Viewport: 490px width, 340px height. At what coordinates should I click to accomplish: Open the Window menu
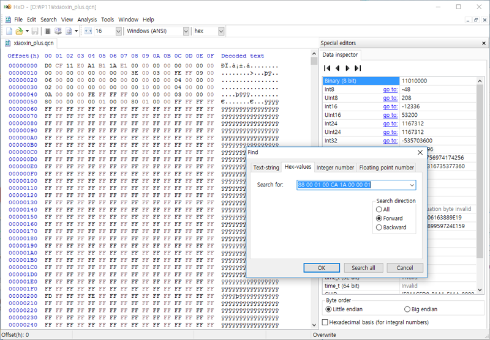(x=128, y=20)
